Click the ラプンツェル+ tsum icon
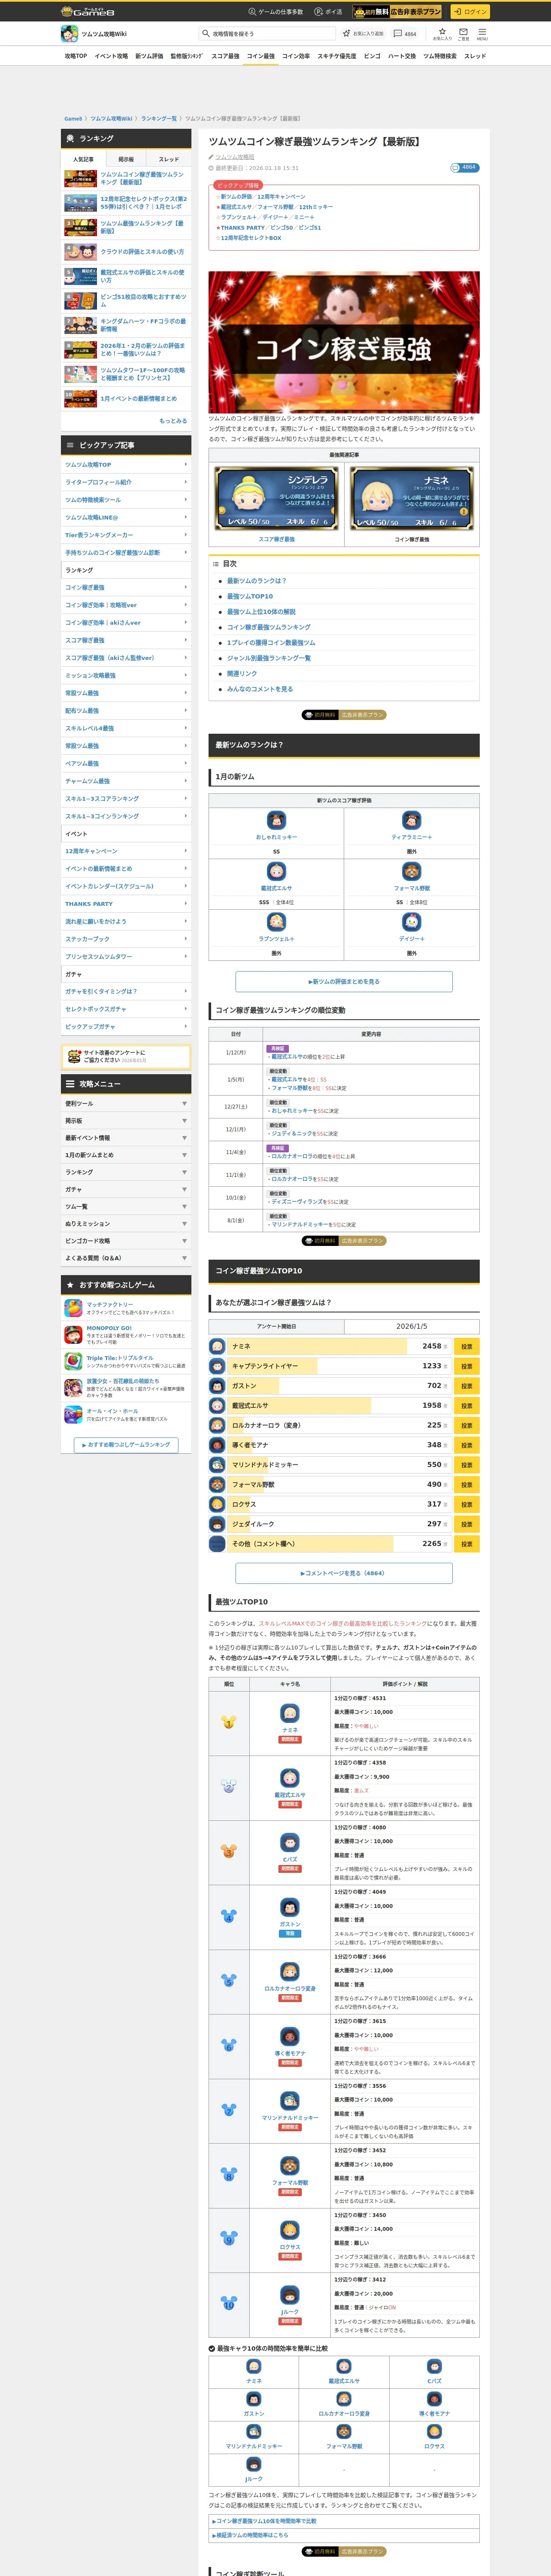The height and width of the screenshot is (2576, 551). click(x=276, y=922)
